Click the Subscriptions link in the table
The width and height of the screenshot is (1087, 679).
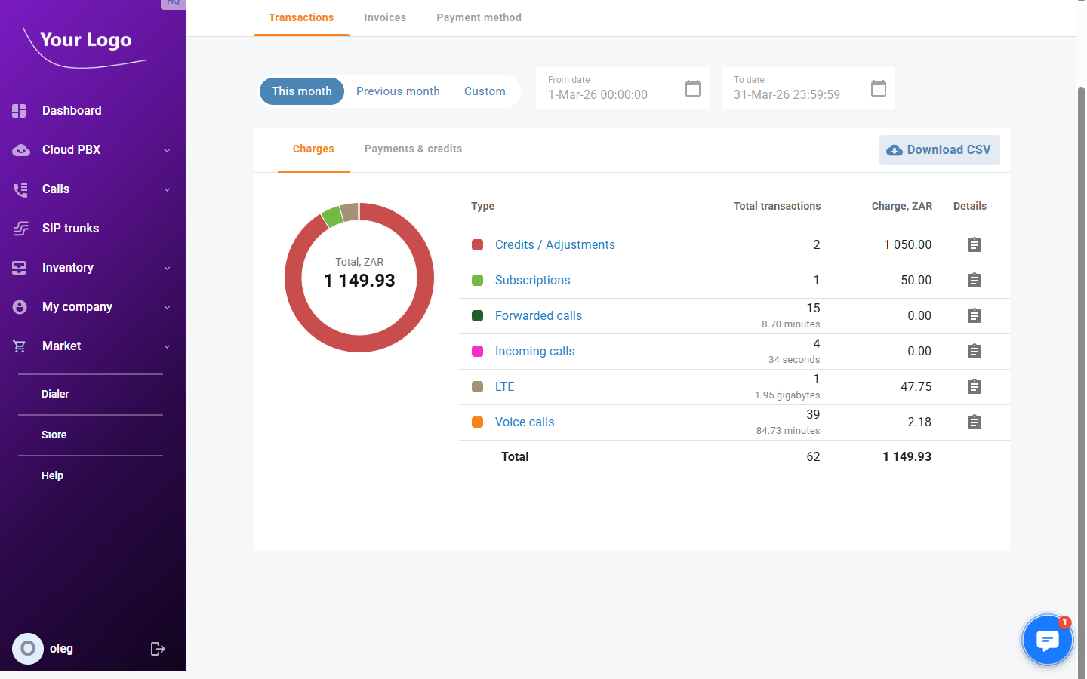[x=532, y=280]
